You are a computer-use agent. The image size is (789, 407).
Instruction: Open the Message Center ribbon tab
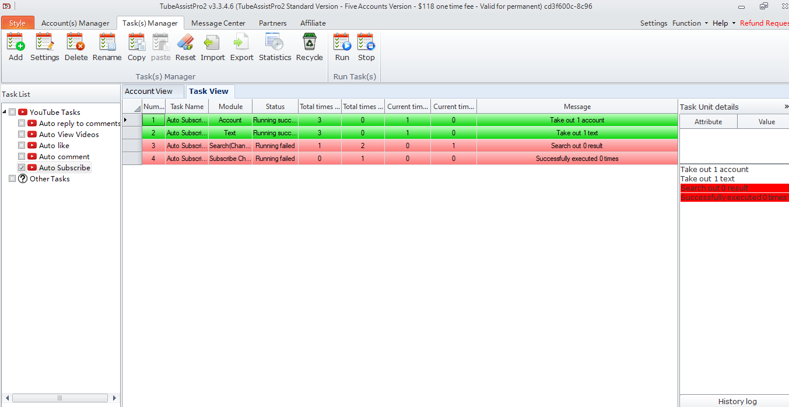(218, 23)
